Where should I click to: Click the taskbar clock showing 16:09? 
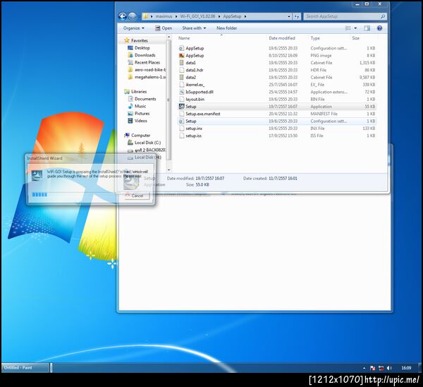[406, 368]
